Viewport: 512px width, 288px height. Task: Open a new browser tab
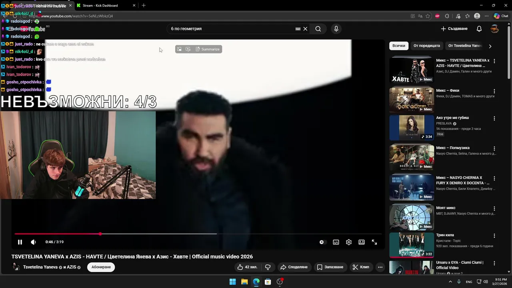[x=144, y=5]
